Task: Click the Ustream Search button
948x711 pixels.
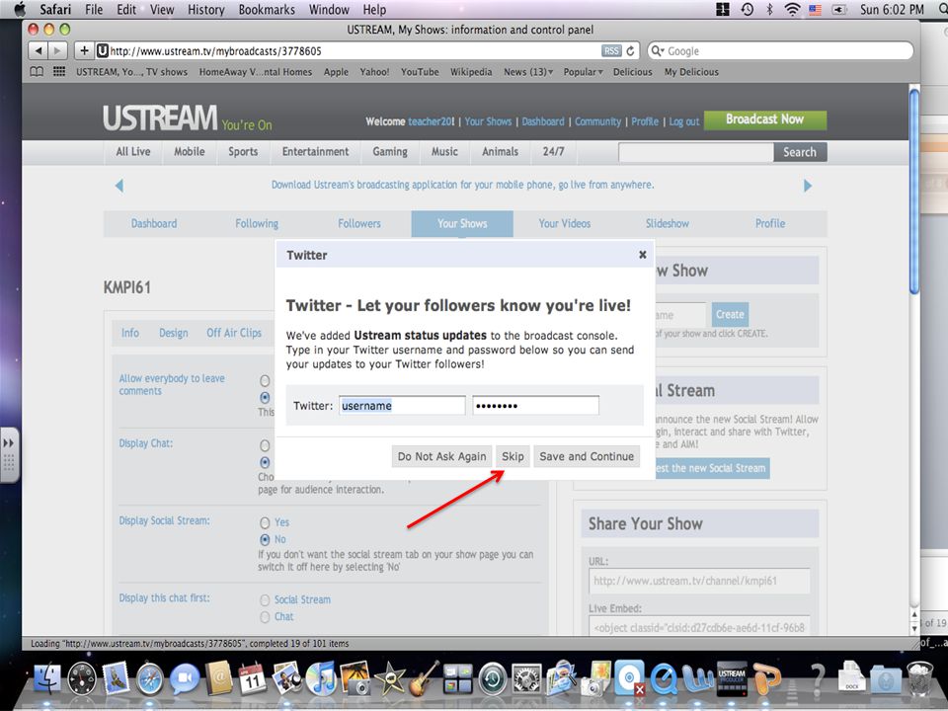Action: pyautogui.click(x=800, y=152)
